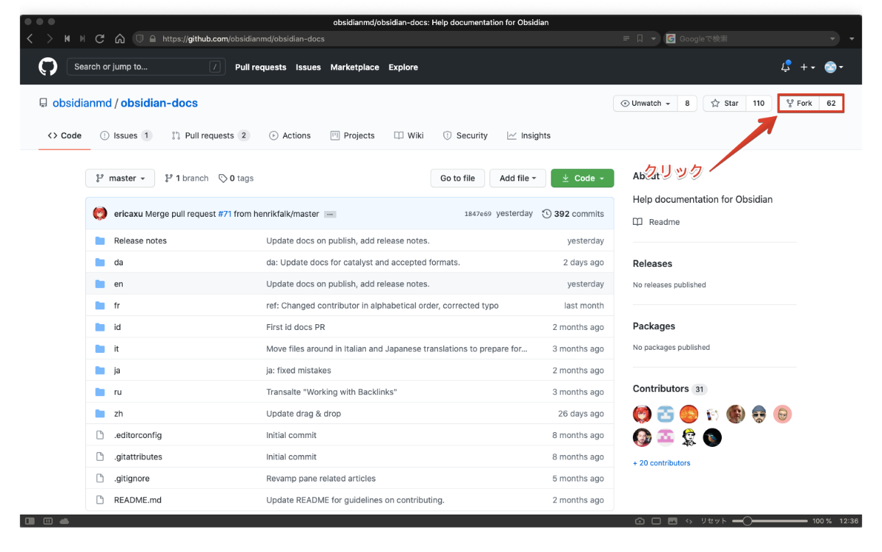Star the obsidian-docs repository
882x552 pixels.
click(x=725, y=104)
